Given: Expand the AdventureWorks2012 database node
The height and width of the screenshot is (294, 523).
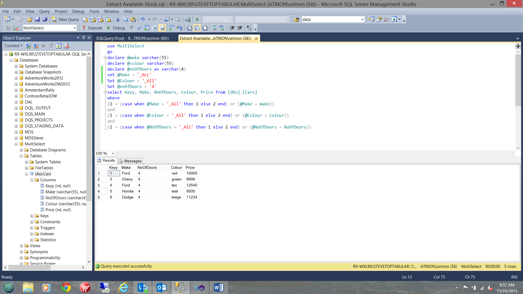Looking at the screenshot, I should pyautogui.click(x=16, y=78).
